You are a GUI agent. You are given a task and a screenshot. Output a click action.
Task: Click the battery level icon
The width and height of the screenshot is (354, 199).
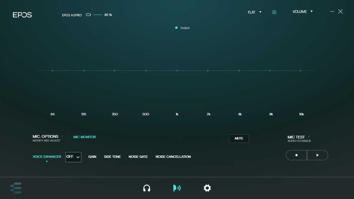[88, 15]
